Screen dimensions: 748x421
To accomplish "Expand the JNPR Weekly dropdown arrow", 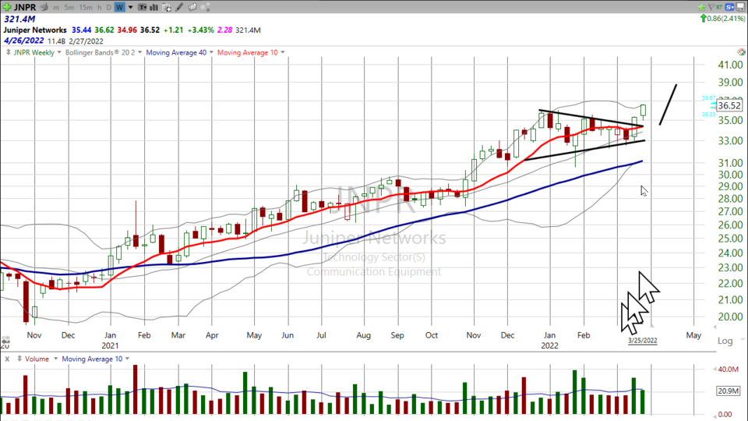I will 59,52.
